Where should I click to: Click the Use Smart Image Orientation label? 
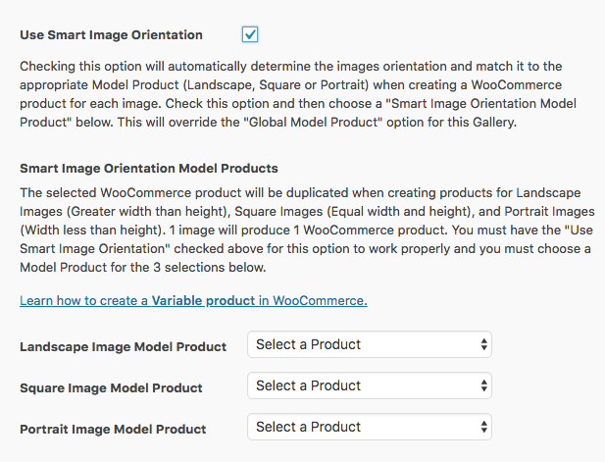point(111,35)
